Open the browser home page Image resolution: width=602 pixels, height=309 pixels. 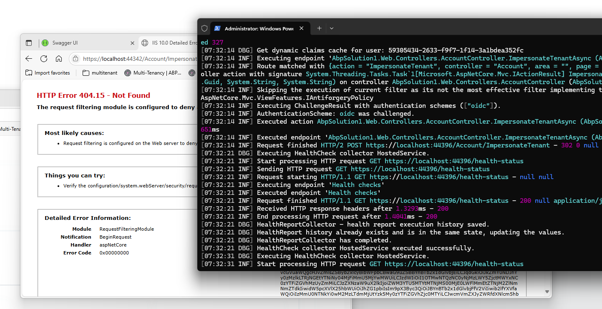click(x=59, y=59)
